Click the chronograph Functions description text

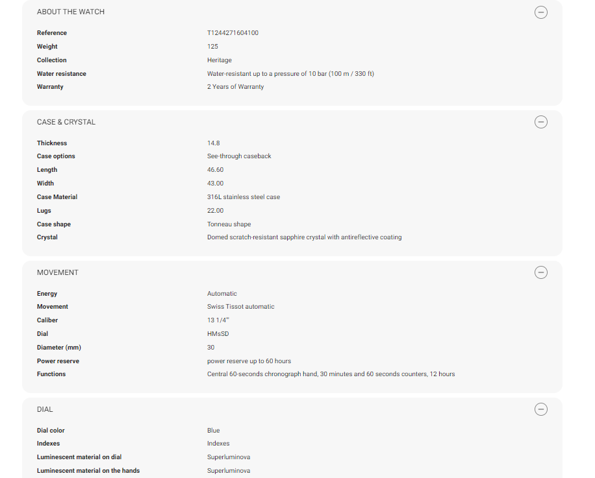[331, 374]
